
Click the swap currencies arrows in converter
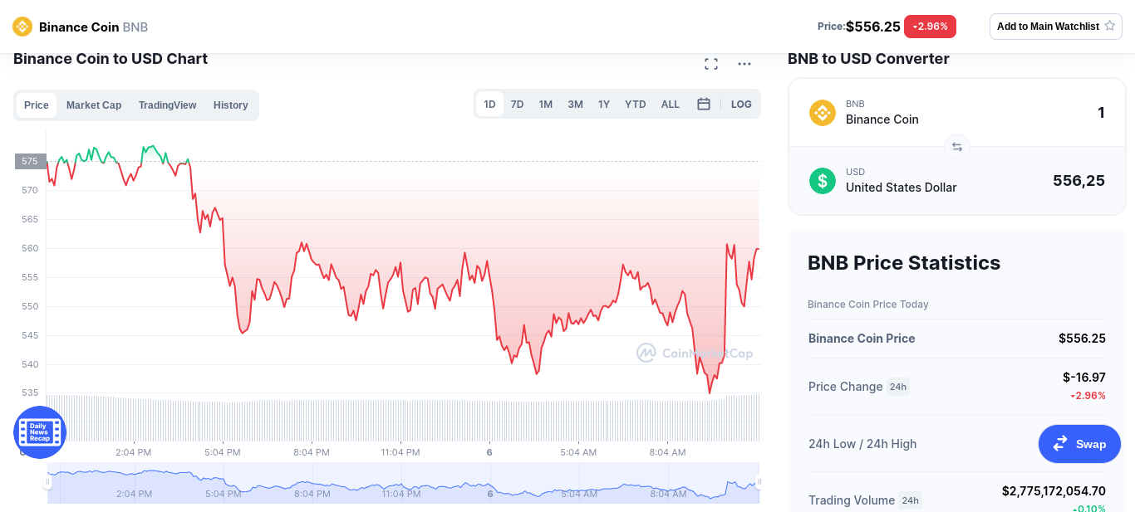957,147
